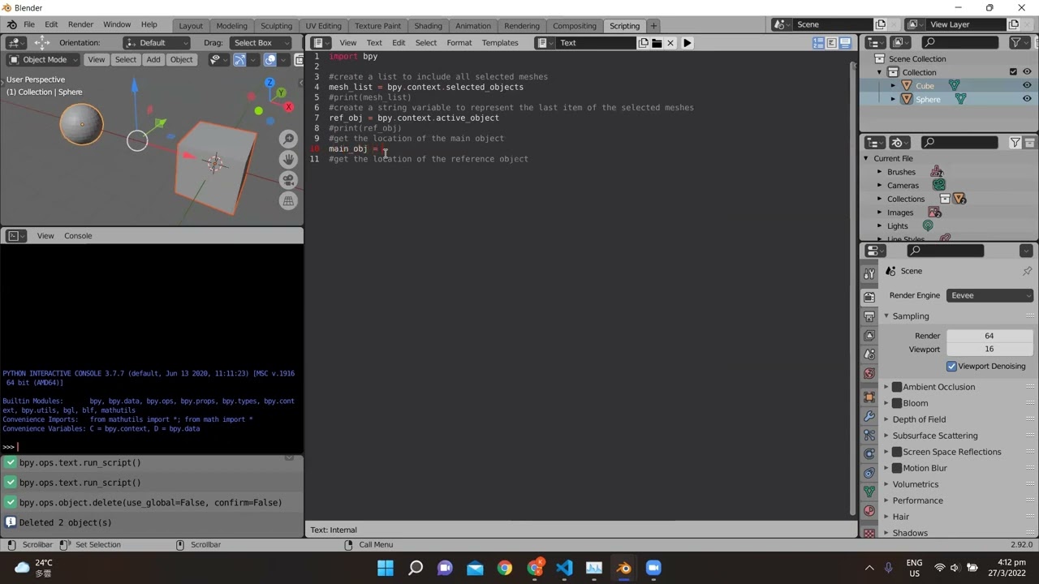
Task: Toggle syntax highlighting in text editor
Action: click(845, 43)
